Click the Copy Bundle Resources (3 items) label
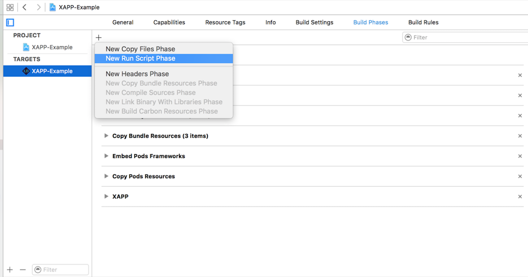The image size is (528, 277). tap(160, 136)
